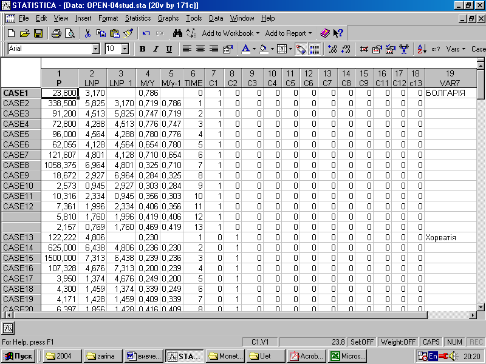Open the Arial font name dropdown
The width and height of the screenshot is (486, 364).
pyautogui.click(x=96, y=49)
